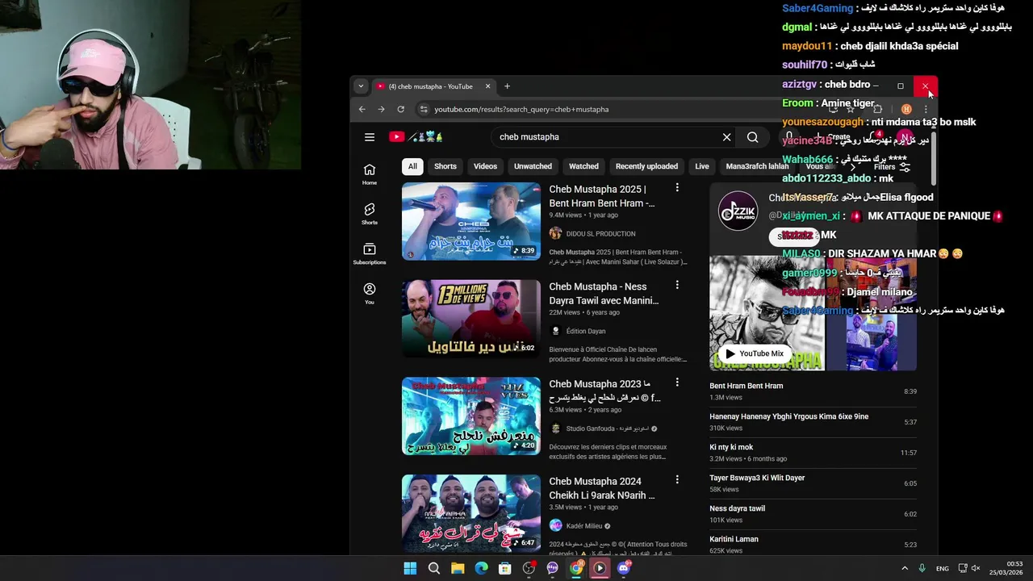Switch ENG input language in tray

(942, 568)
